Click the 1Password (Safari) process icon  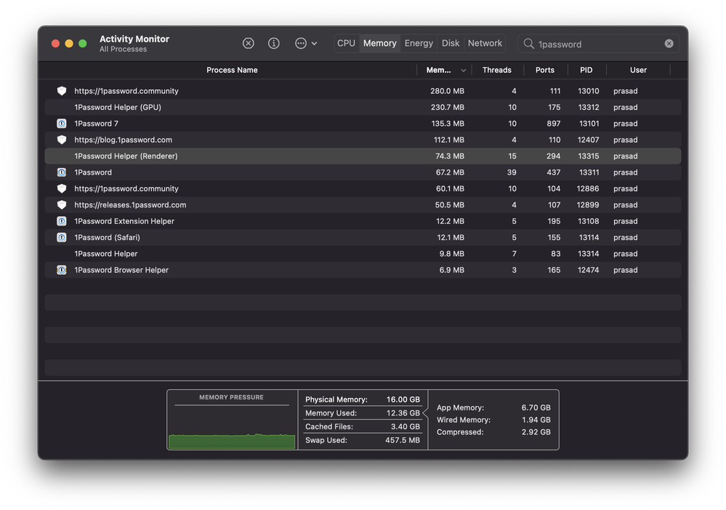(x=62, y=237)
